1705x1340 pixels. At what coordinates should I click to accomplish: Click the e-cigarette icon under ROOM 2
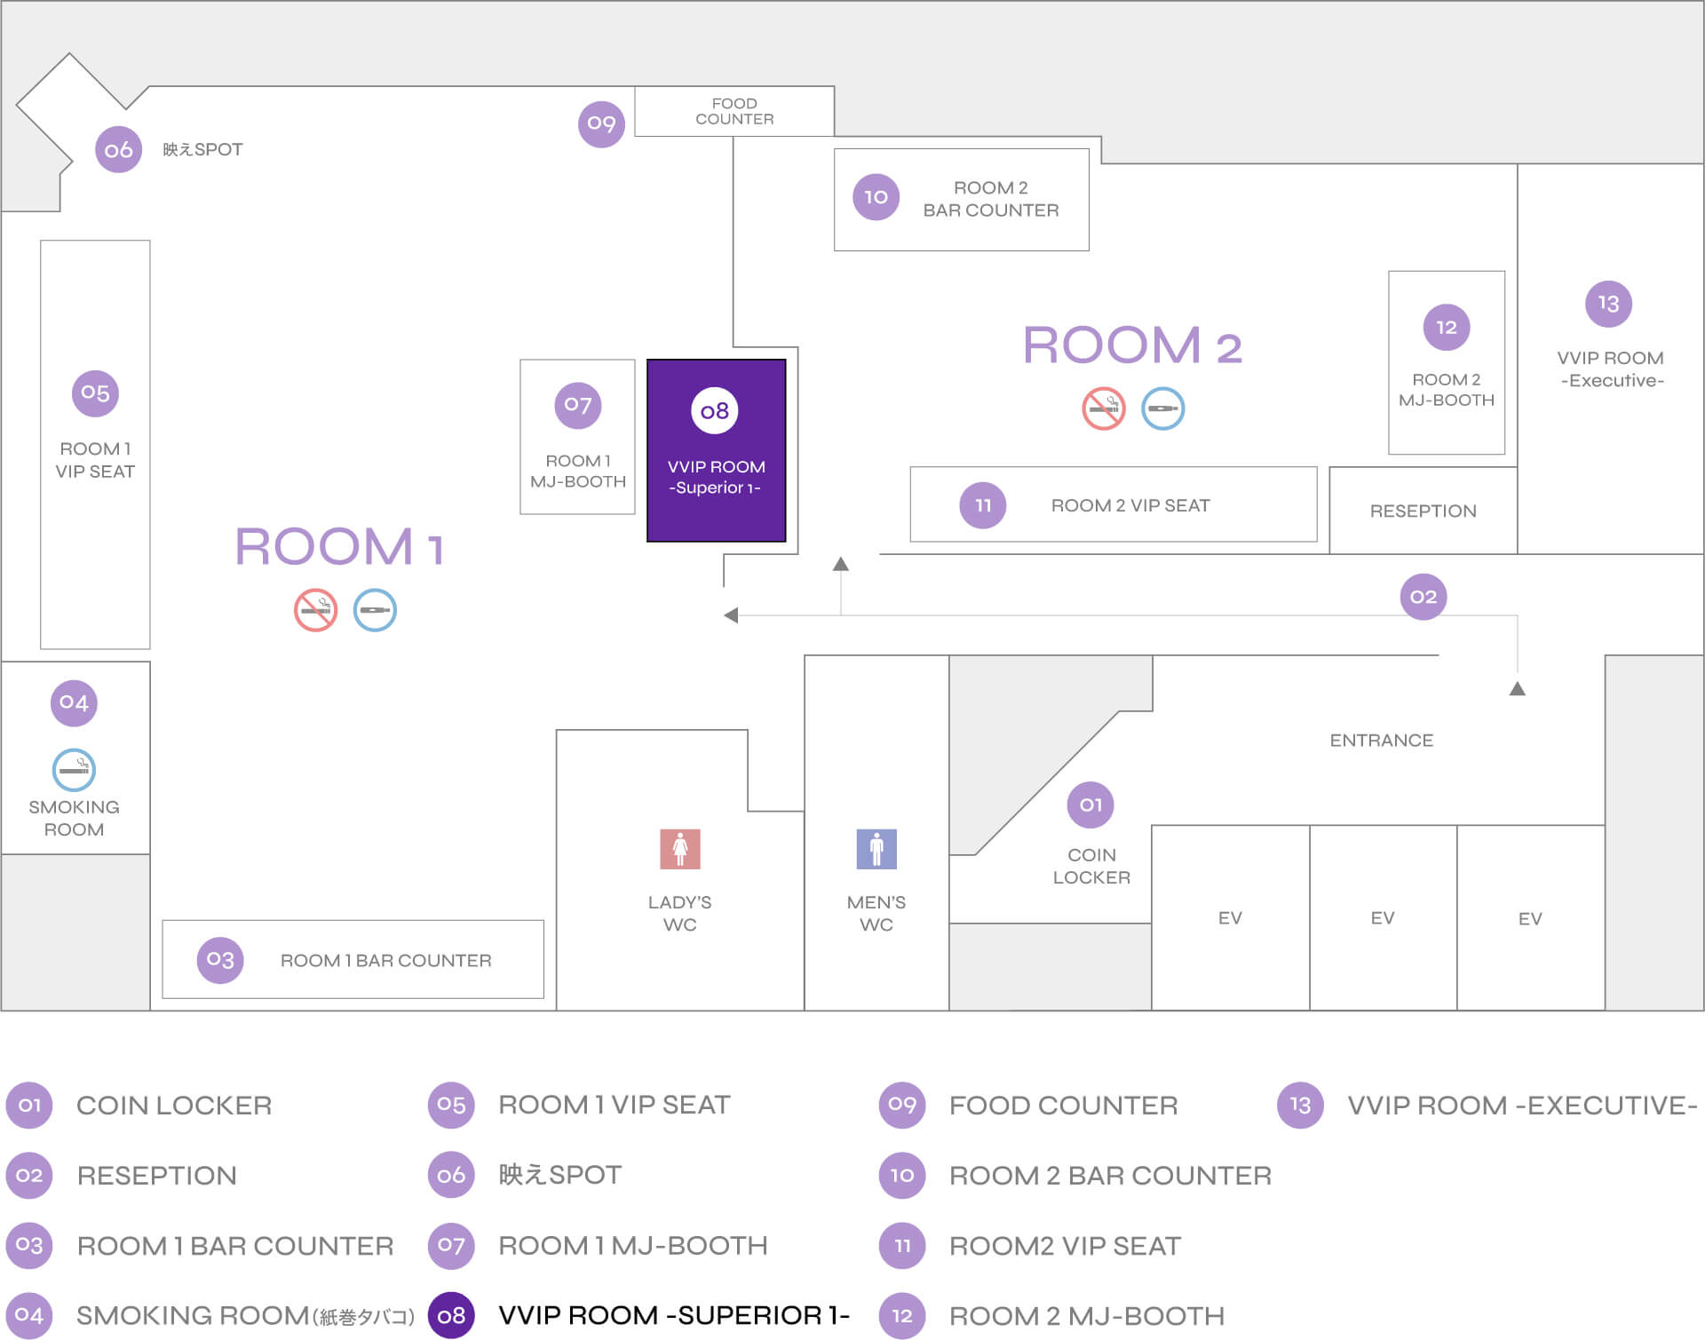tap(1162, 408)
